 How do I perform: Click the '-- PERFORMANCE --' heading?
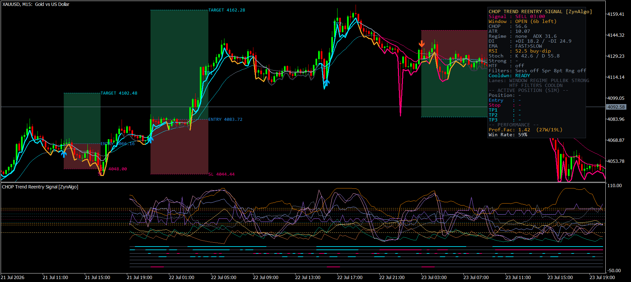tap(514, 125)
